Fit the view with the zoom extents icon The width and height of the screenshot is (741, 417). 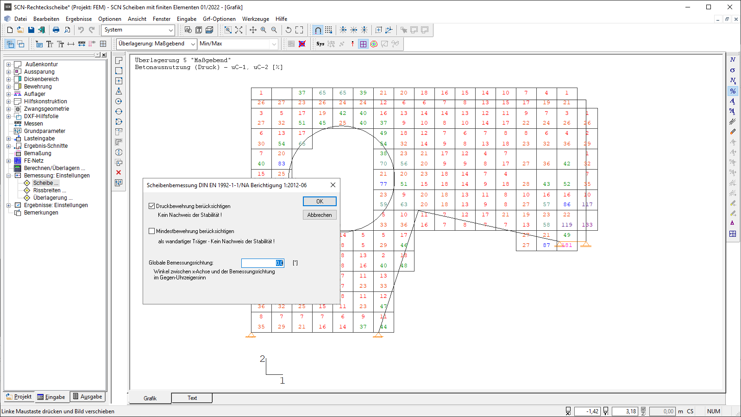coord(239,30)
